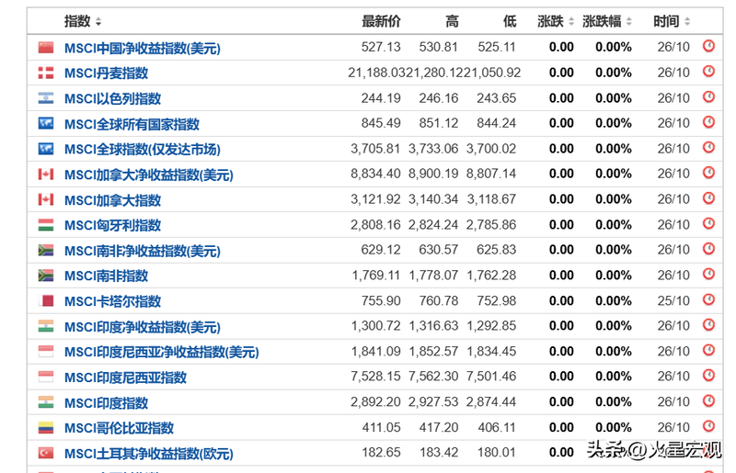Image resolution: width=736 pixels, height=473 pixels.
Task: Click the clock icon in MSCI全球指数(仅发达市场) row
Action: 708,147
